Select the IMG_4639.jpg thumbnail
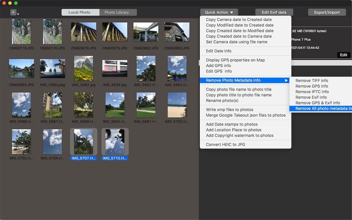This screenshot has height=220, width=352. pyautogui.click(x=115, y=68)
